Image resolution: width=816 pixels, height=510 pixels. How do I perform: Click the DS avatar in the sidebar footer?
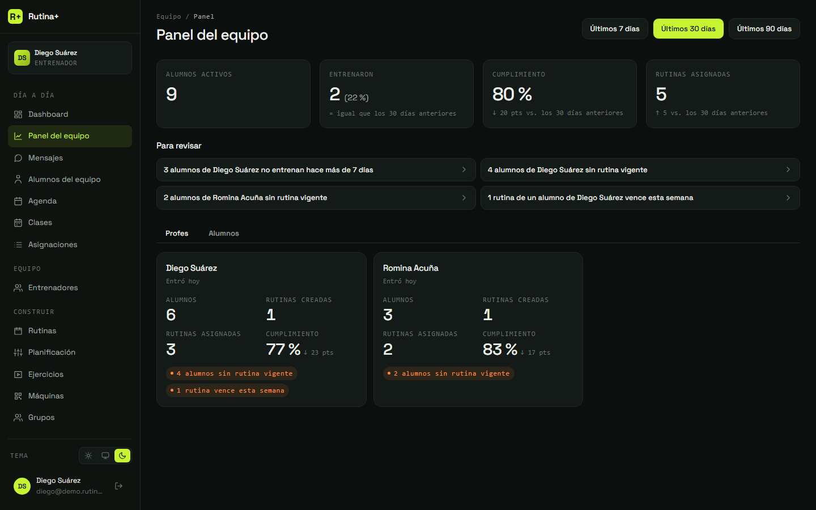tap(22, 486)
